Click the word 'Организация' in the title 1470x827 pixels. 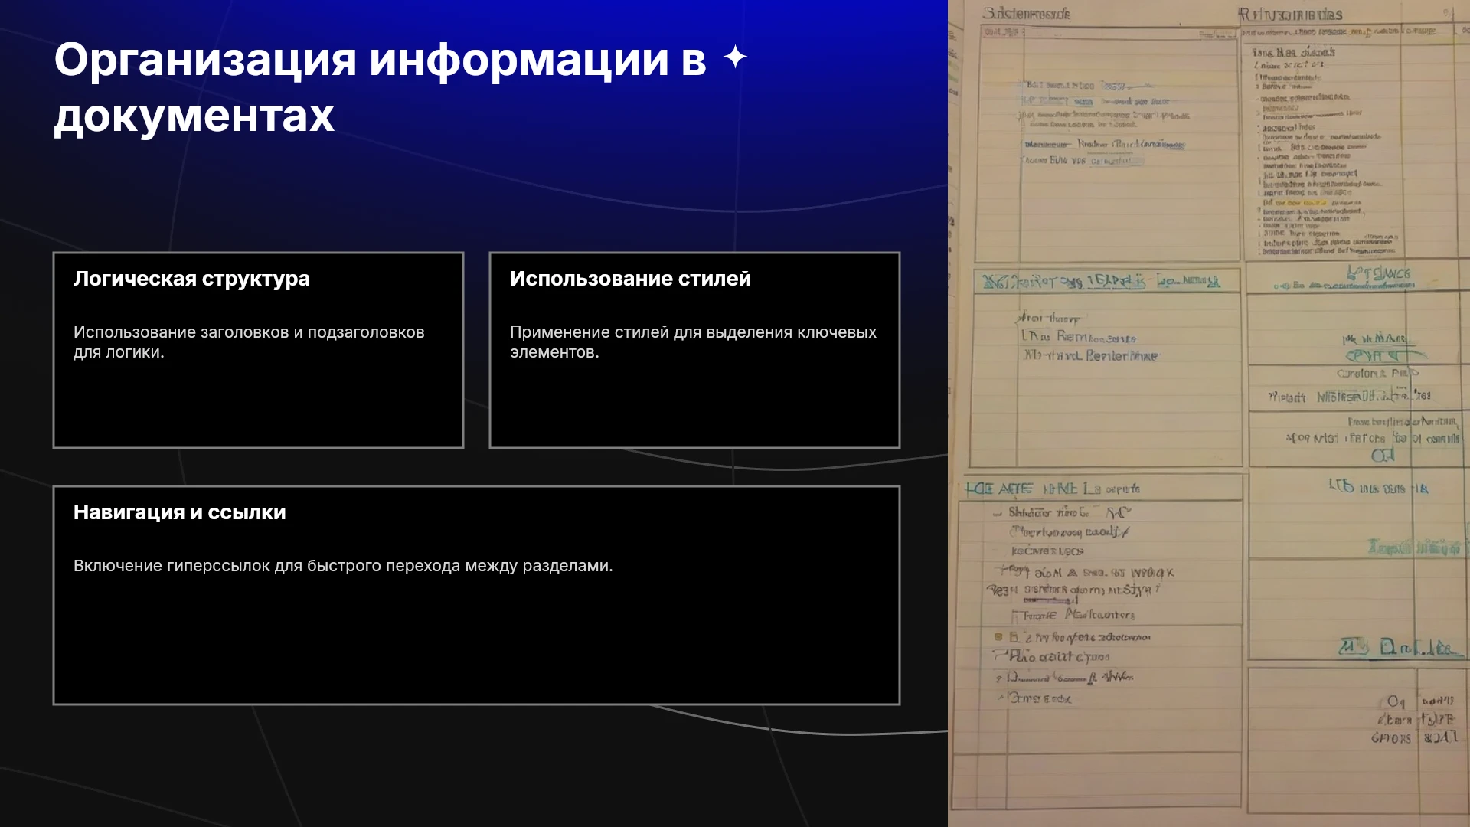pos(205,59)
